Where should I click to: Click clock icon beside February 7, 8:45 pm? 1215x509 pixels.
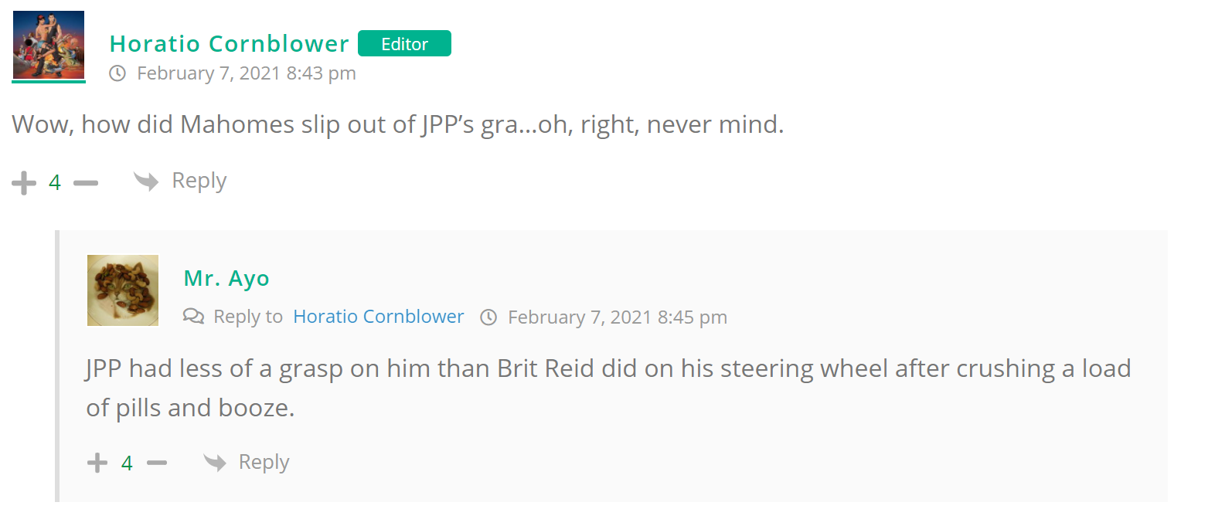point(488,317)
